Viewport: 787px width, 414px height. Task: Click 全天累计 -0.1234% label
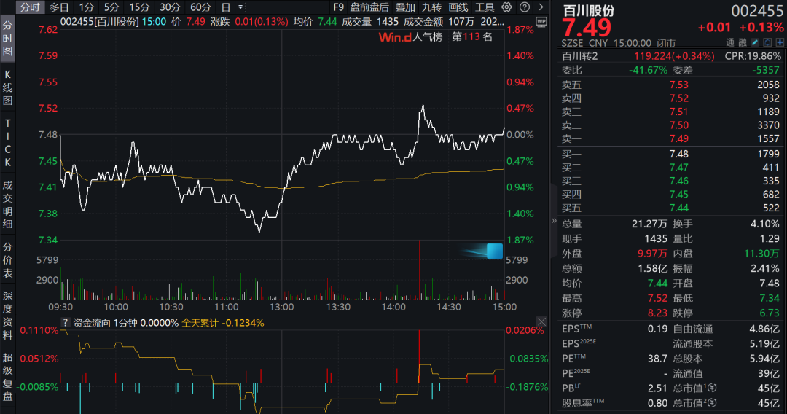[223, 323]
